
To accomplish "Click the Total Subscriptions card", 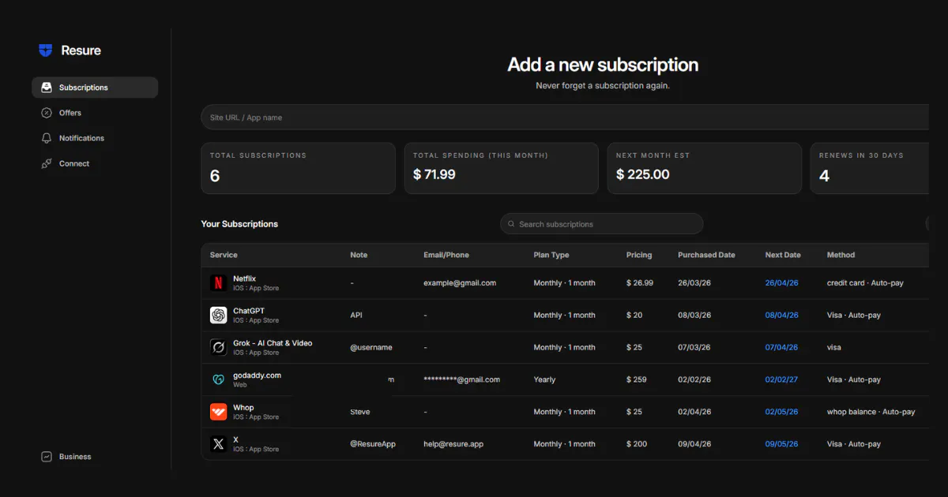I will 298,168.
